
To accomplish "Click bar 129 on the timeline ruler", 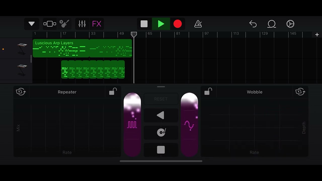I will (265, 33).
